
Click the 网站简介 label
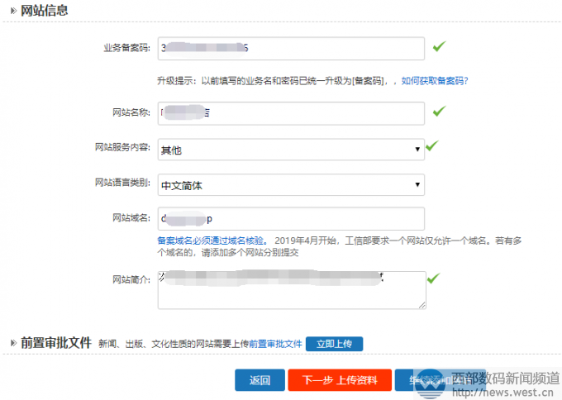click(131, 279)
